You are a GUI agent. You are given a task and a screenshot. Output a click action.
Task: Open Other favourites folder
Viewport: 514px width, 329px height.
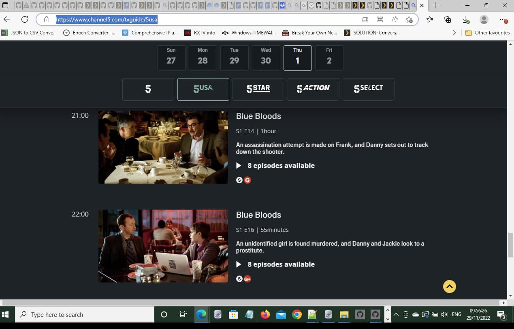(487, 33)
